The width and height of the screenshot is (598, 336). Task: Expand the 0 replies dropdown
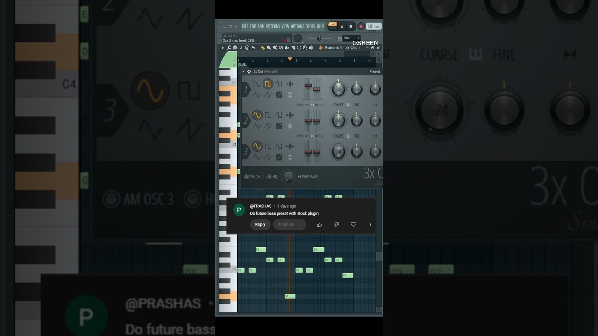tap(290, 224)
